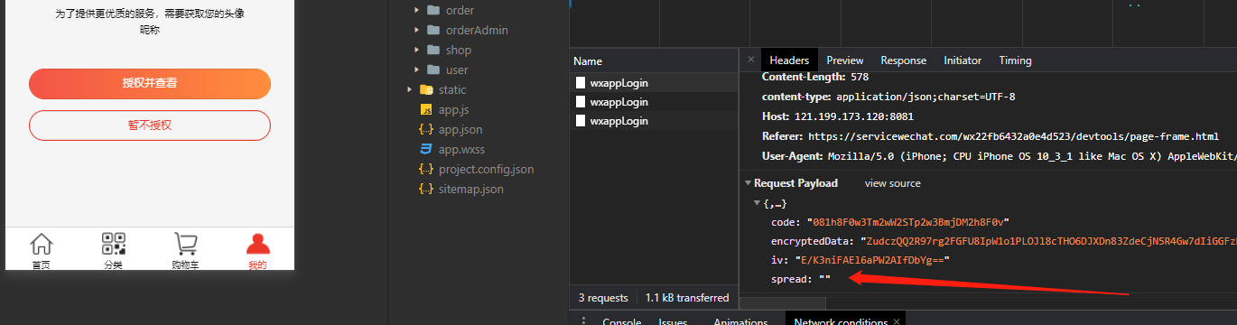Image resolution: width=1237 pixels, height=325 pixels.
Task: Select the yellow static folder icon
Action: point(425,89)
